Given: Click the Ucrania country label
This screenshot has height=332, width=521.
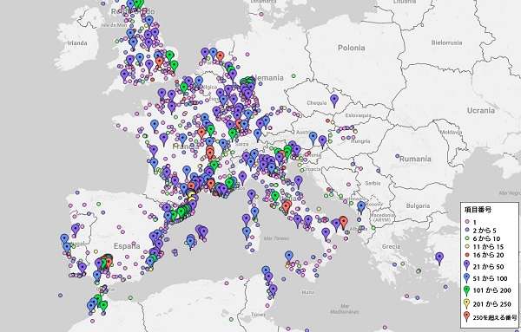Looking at the screenshot, I should coord(481,110).
